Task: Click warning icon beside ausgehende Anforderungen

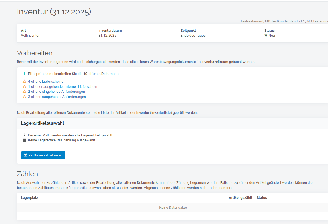Action: tap(24, 97)
